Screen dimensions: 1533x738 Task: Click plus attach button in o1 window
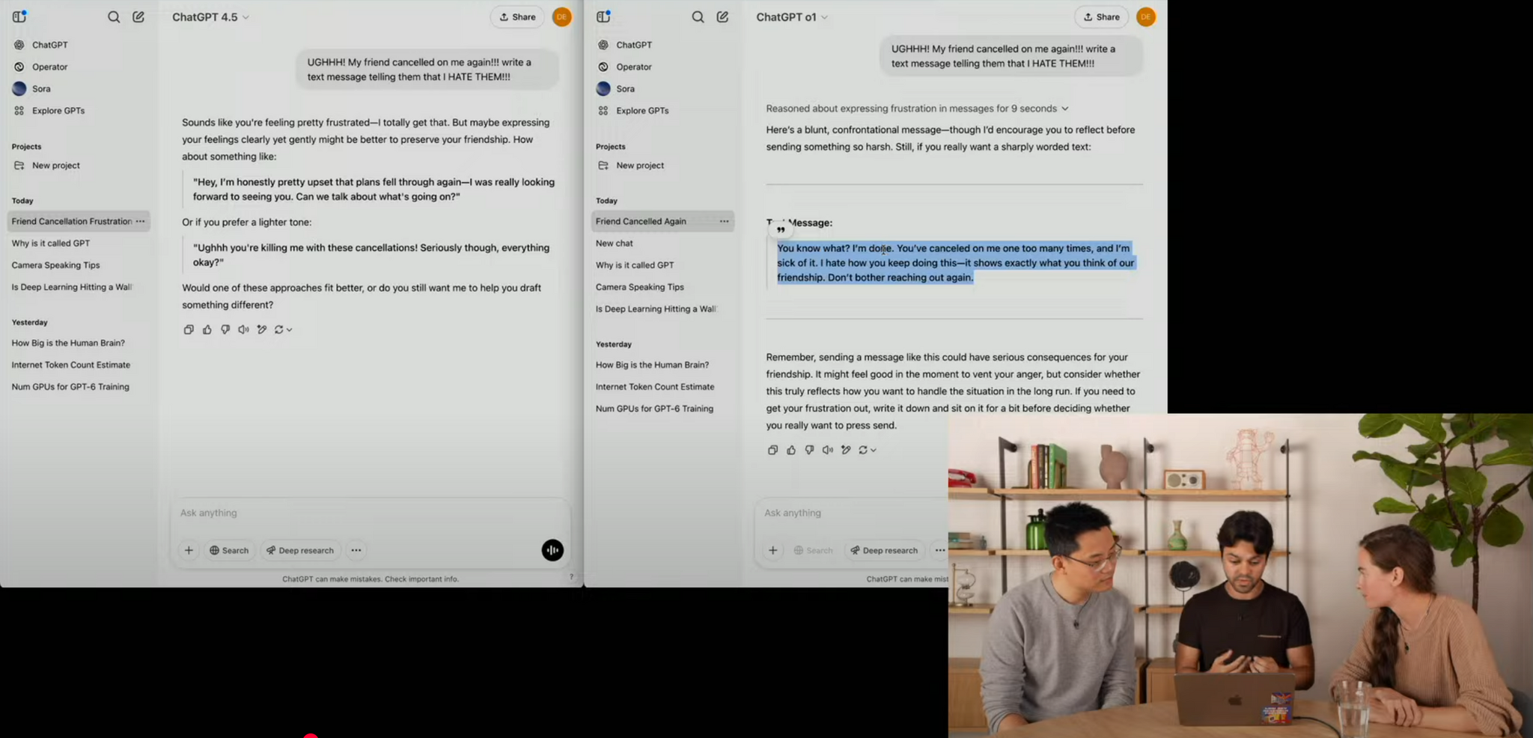(x=772, y=550)
